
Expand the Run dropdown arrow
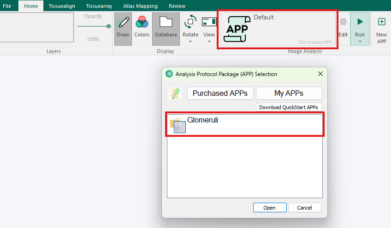(x=360, y=41)
